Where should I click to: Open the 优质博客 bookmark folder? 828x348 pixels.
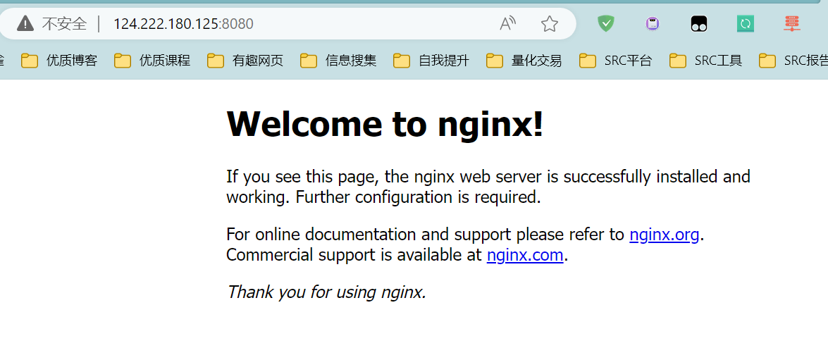pos(59,61)
